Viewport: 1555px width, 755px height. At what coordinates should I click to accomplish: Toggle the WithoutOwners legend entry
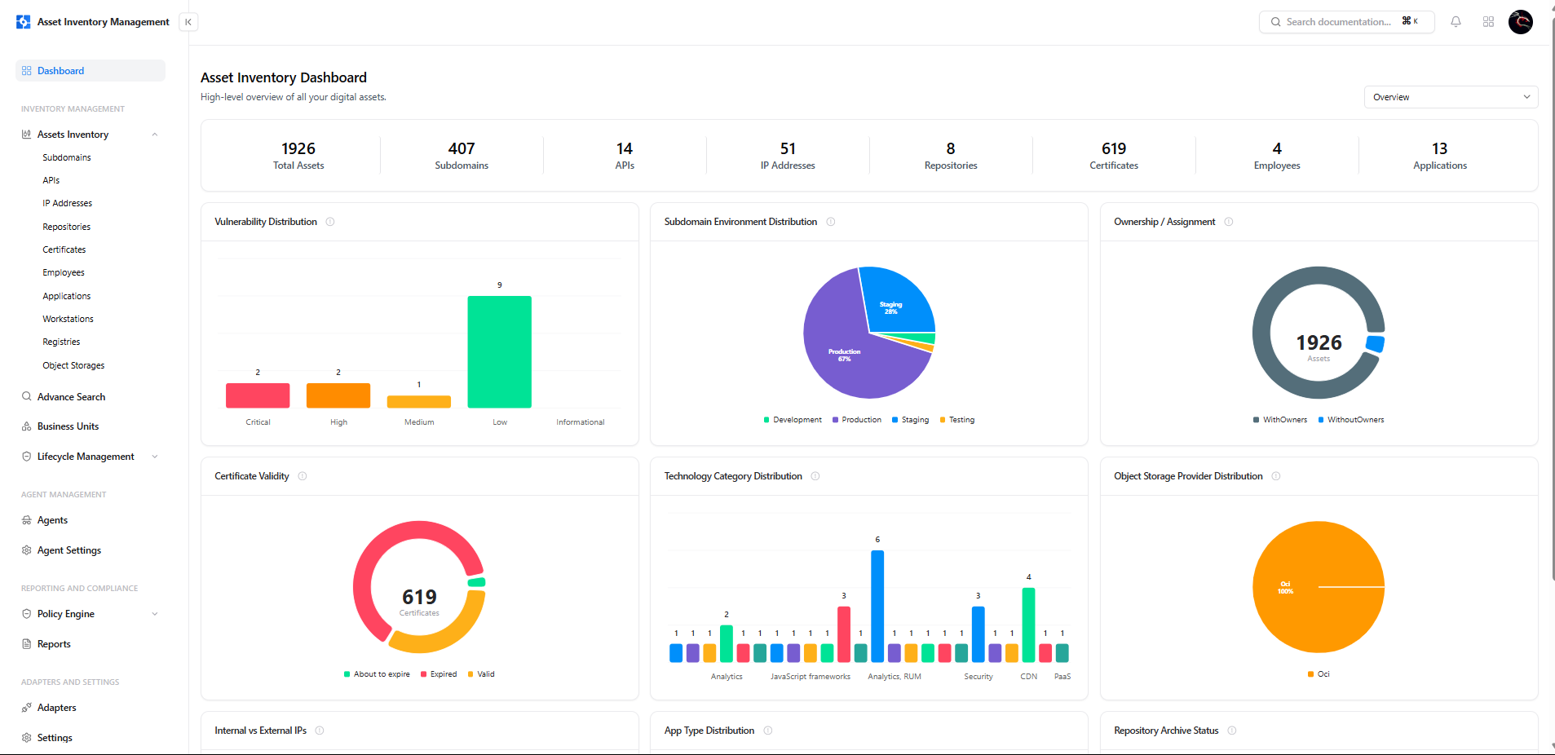[1350, 420]
